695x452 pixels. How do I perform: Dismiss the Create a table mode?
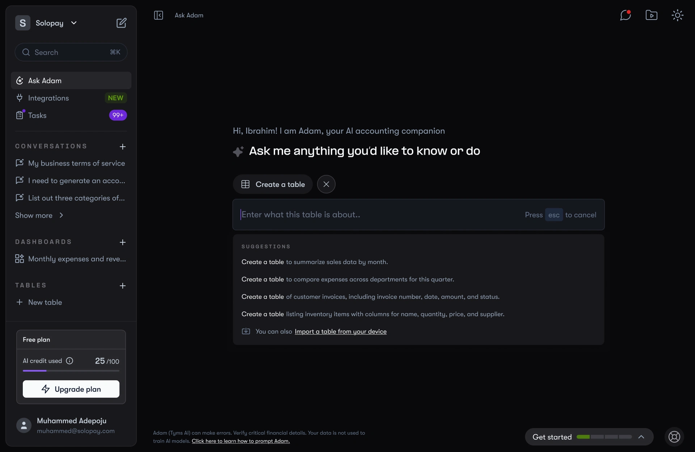[326, 184]
